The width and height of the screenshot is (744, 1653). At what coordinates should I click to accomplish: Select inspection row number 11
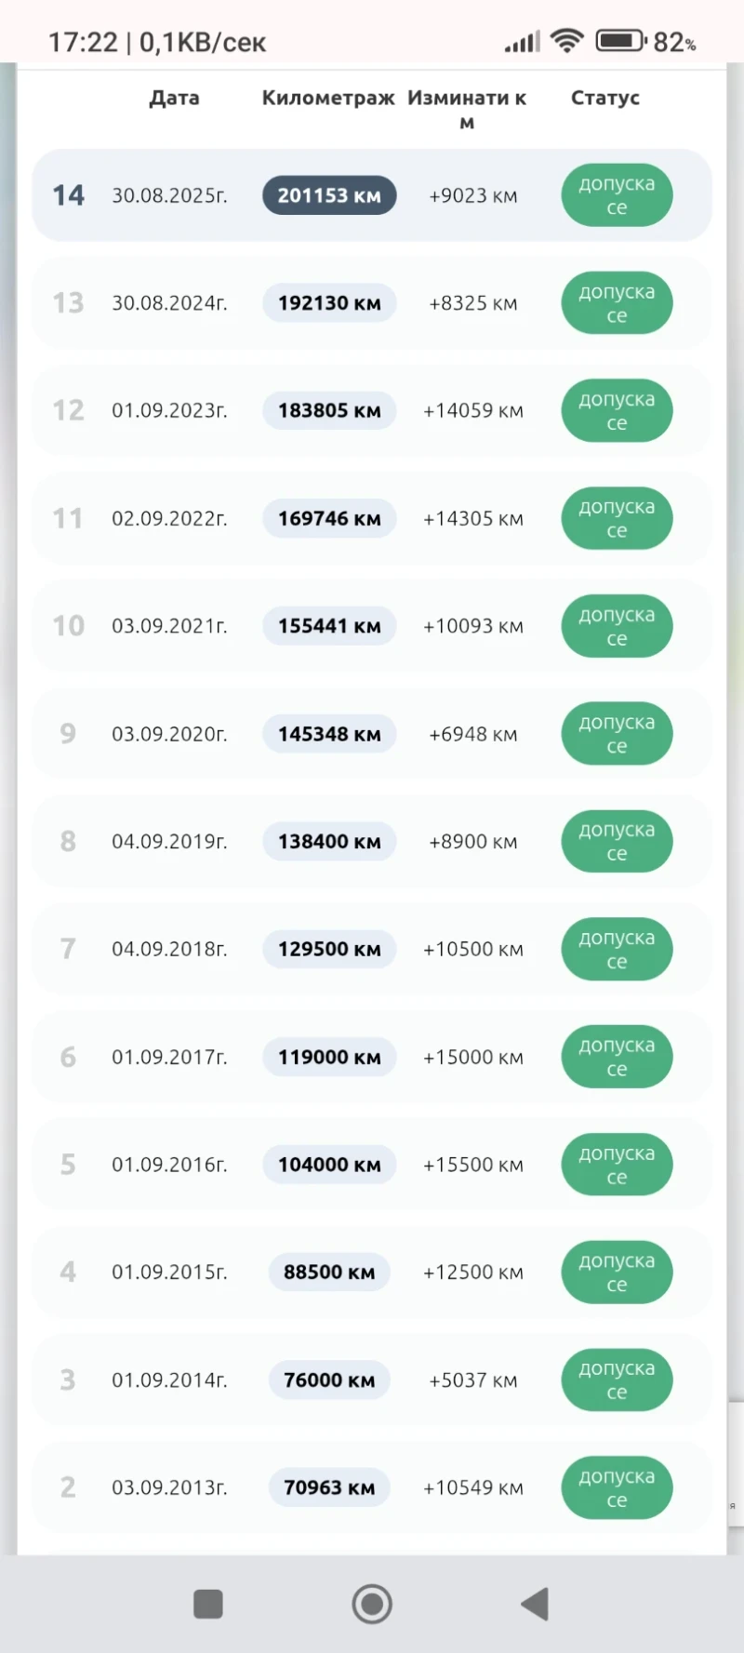click(x=68, y=518)
